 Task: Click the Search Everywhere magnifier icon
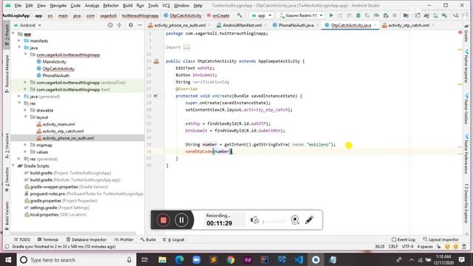(x=456, y=16)
